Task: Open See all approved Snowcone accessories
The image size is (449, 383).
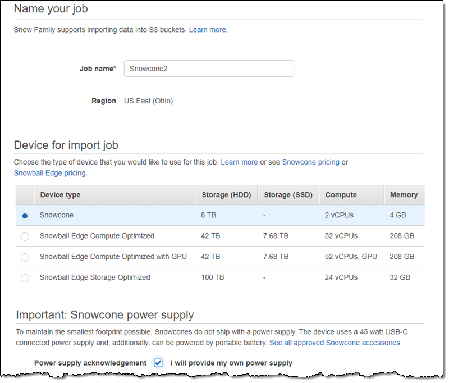Action: (x=335, y=343)
